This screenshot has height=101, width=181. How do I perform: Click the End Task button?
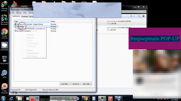(65, 84)
